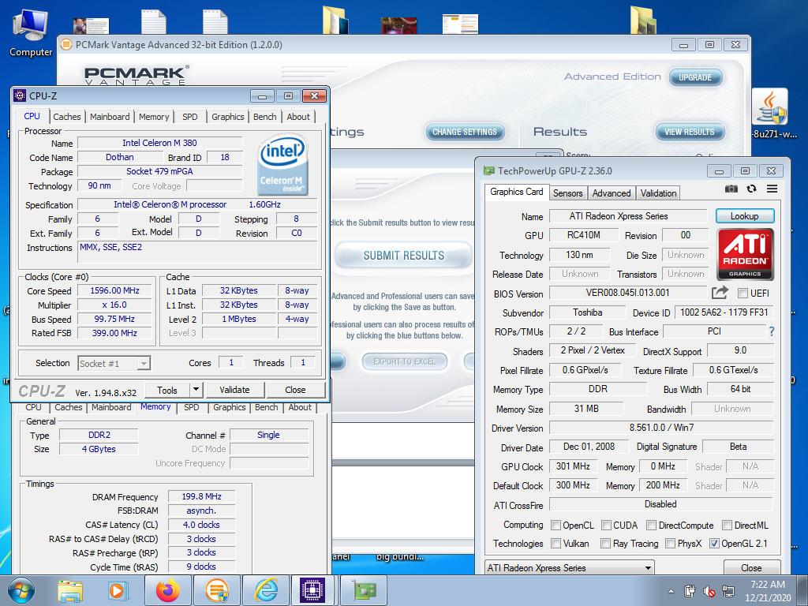808x606 pixels.
Task: Click the Core Speed value 1596.00 MHz
Action: click(115, 290)
